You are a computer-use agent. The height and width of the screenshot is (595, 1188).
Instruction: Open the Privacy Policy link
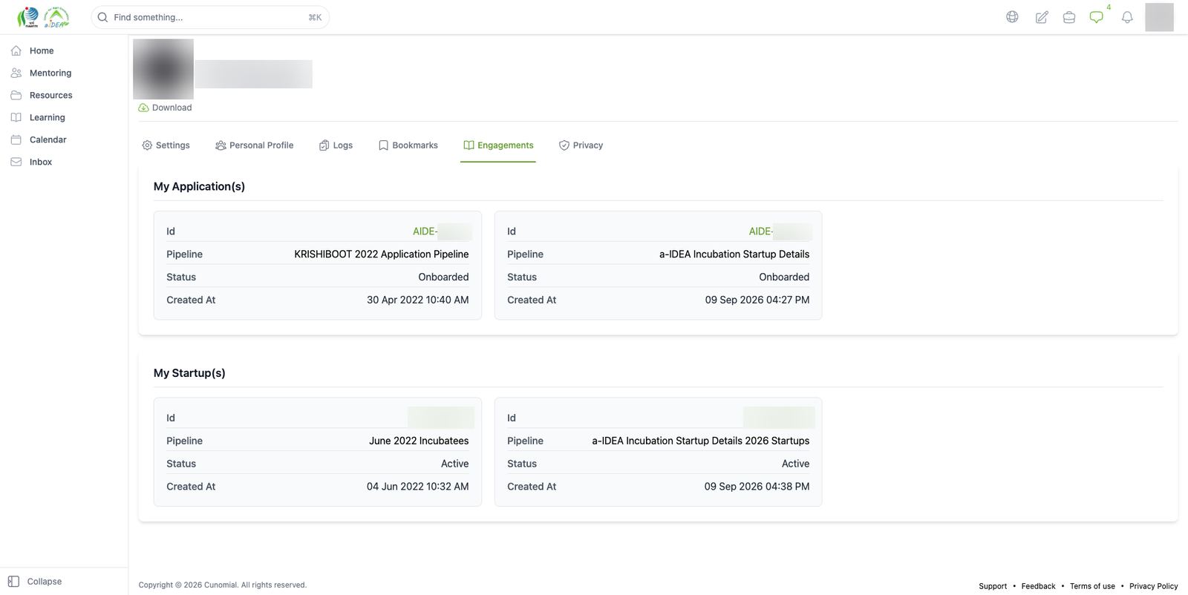[1153, 586]
